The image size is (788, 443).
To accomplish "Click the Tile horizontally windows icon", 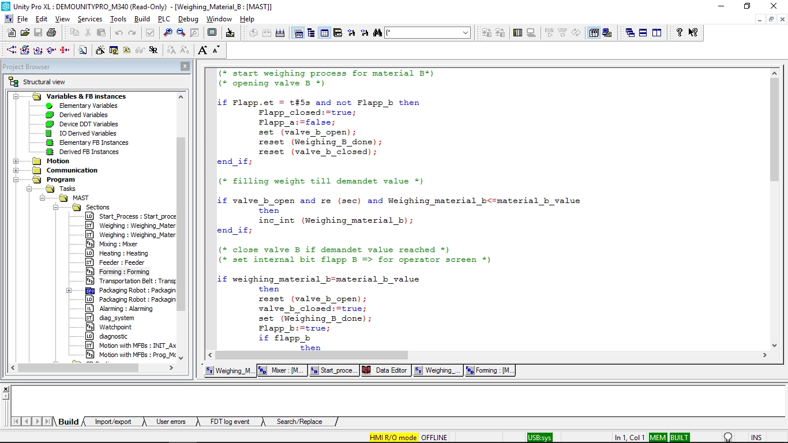I will [643, 33].
